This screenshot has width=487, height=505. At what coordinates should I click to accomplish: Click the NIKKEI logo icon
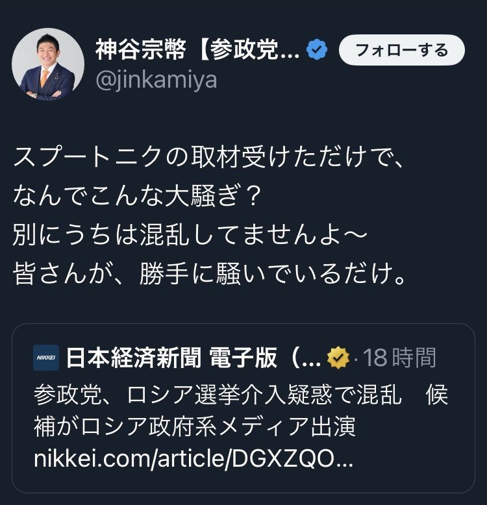46,358
